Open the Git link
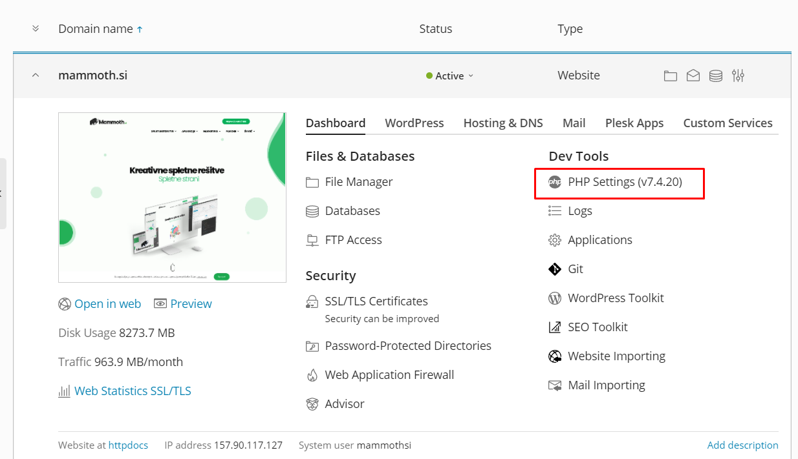 coord(576,269)
